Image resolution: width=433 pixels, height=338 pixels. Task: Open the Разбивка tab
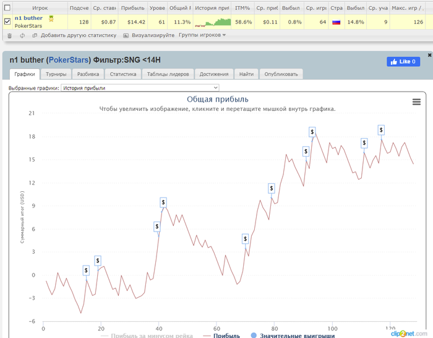[88, 74]
